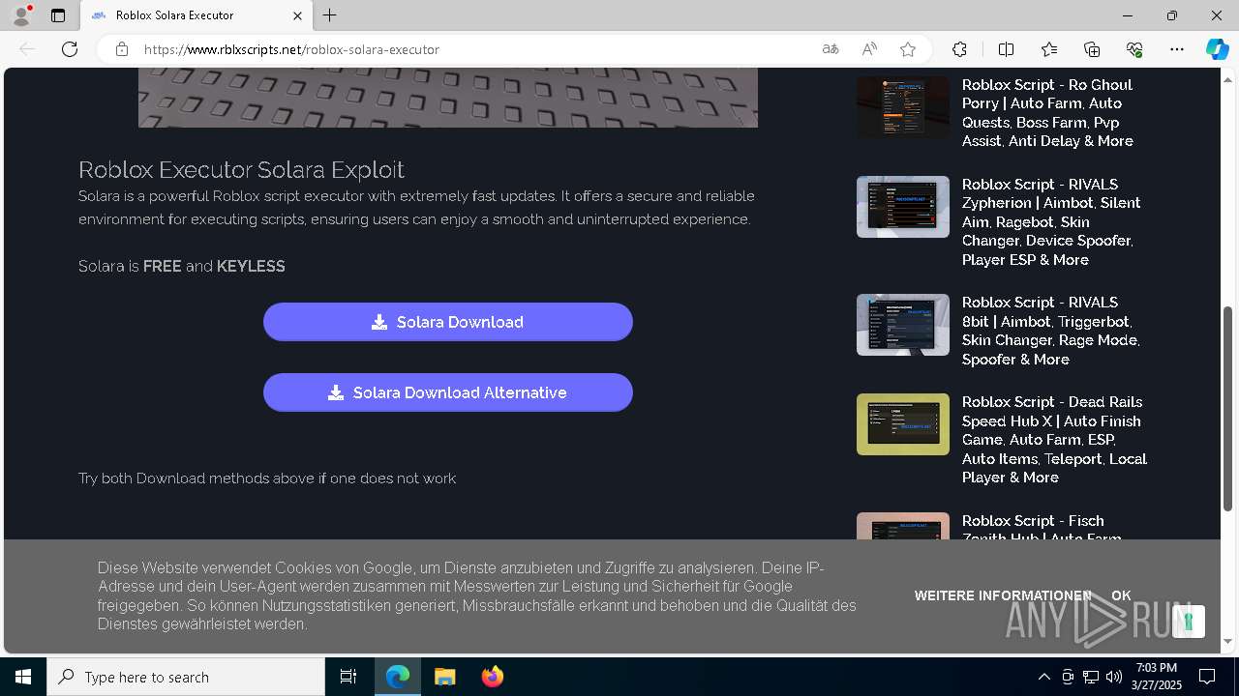
Task: Open Copilot sidebar icon
Action: (x=1217, y=49)
